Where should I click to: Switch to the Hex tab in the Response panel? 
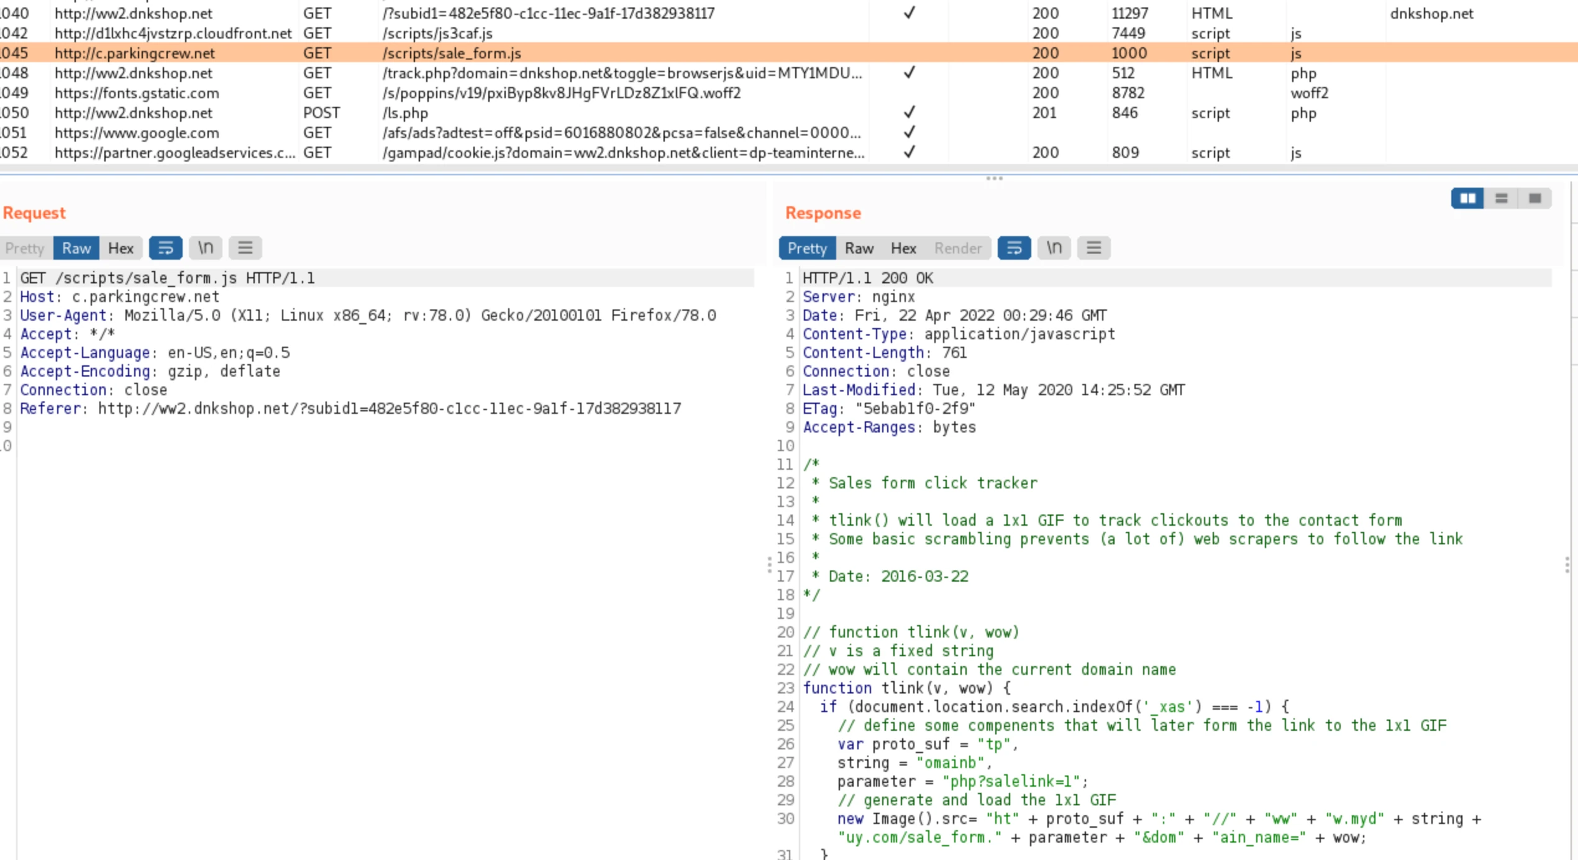point(903,248)
